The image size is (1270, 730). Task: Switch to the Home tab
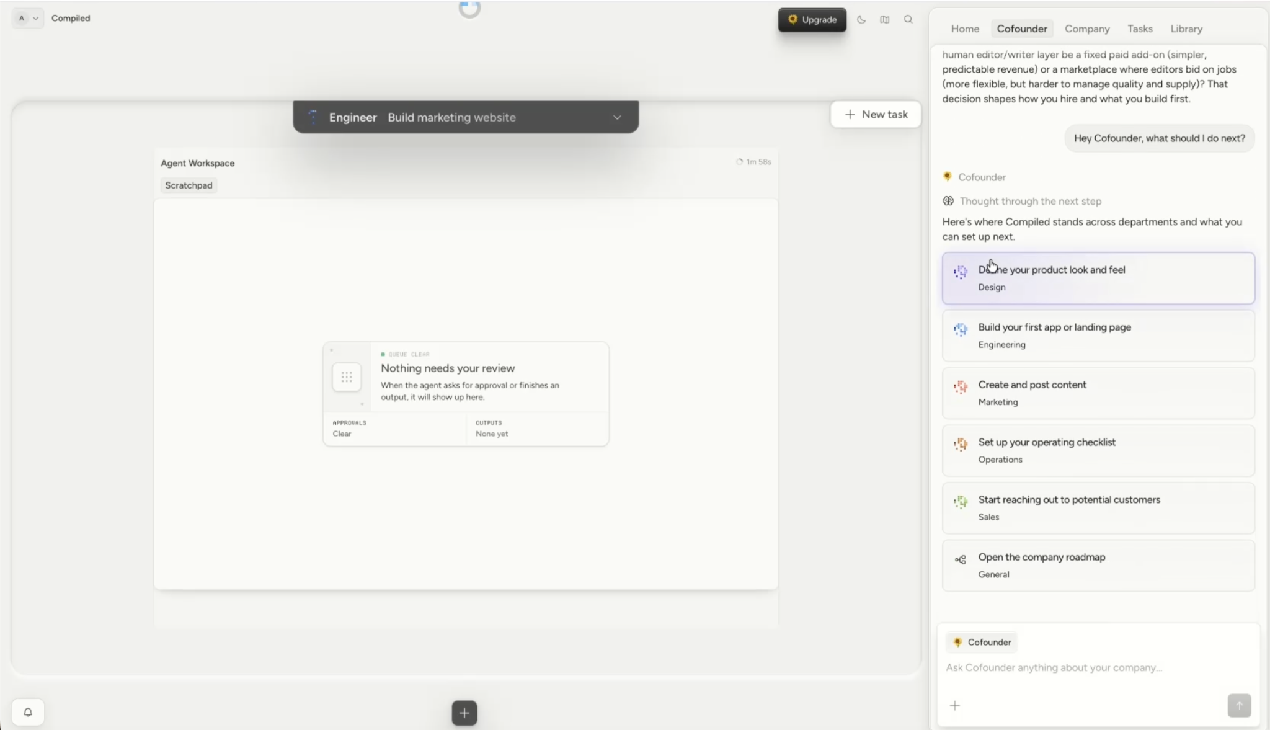click(x=965, y=29)
